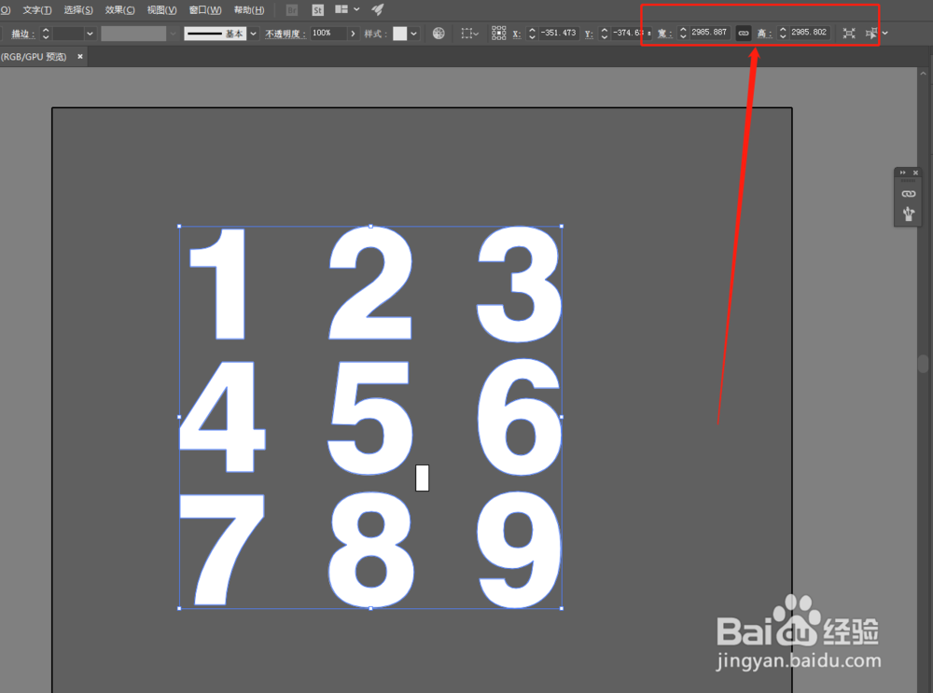Open the 窗口(W) menu

pyautogui.click(x=205, y=10)
